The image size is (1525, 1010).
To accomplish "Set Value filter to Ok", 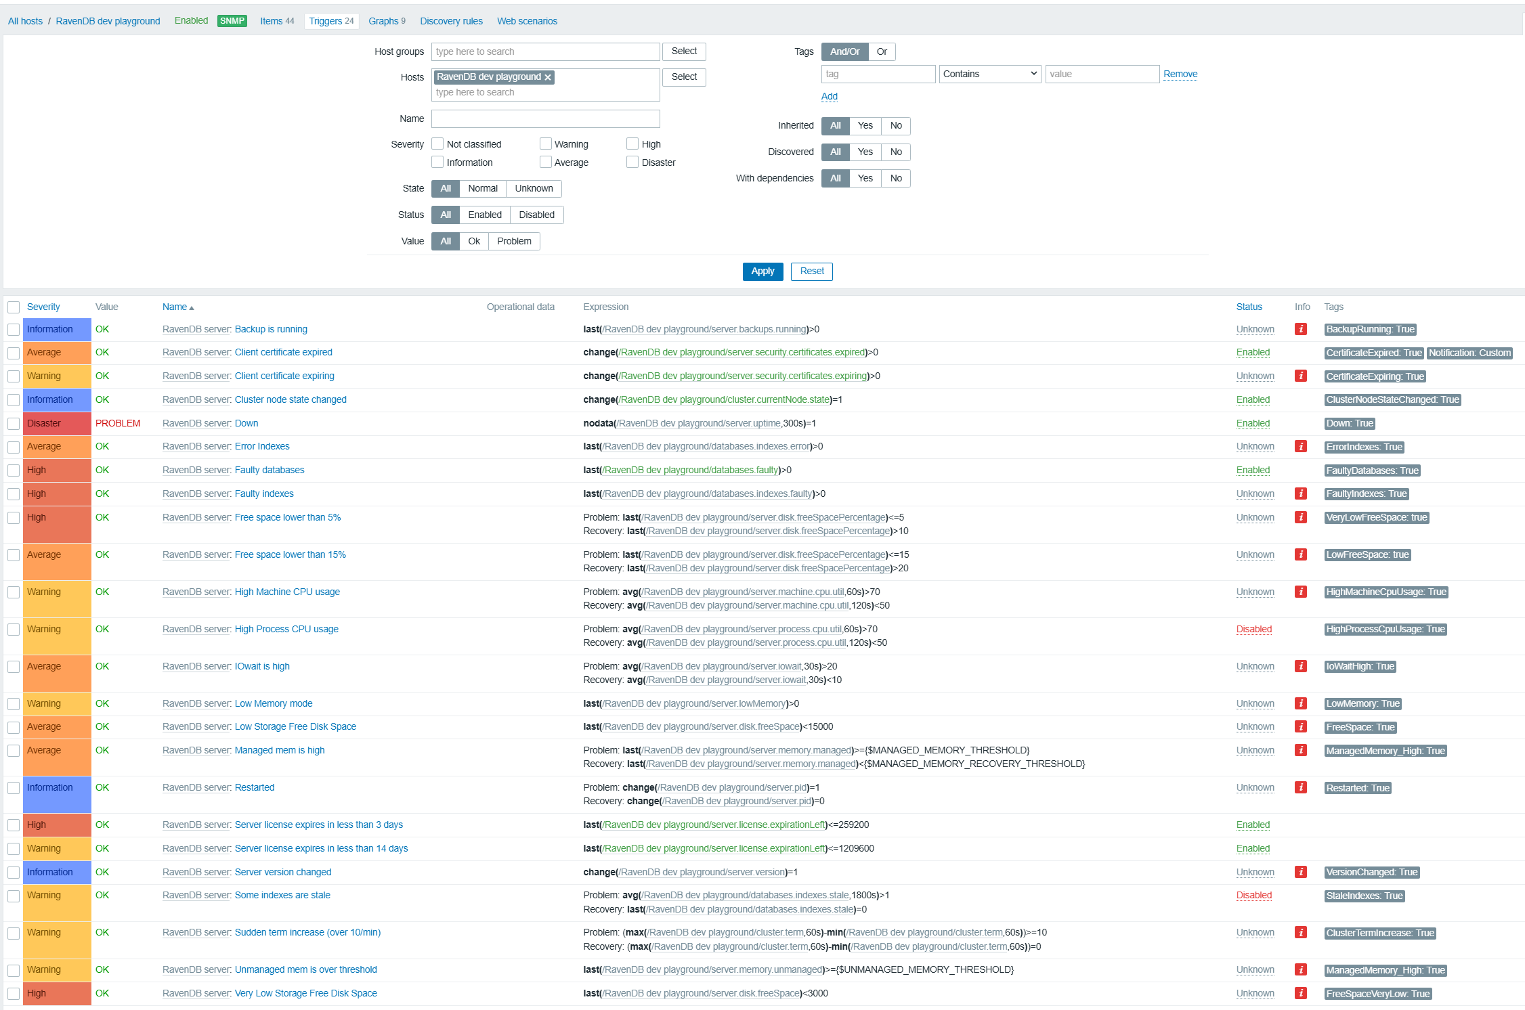I will [474, 241].
